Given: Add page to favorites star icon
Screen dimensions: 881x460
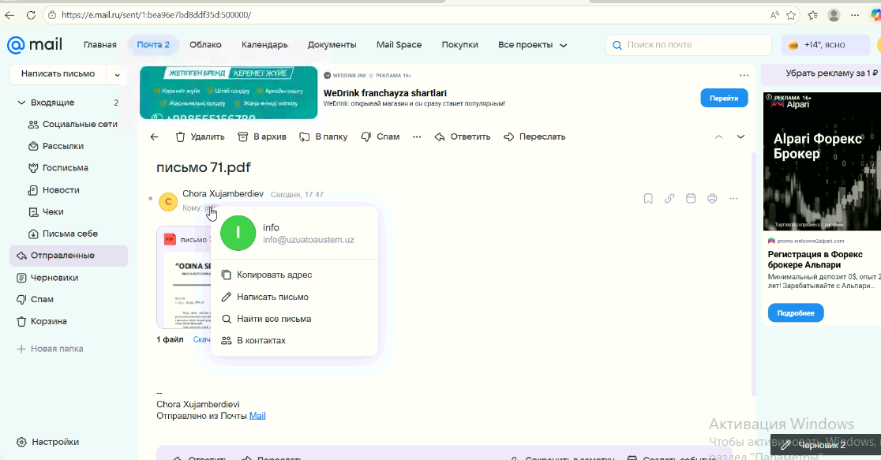Looking at the screenshot, I should (x=791, y=15).
